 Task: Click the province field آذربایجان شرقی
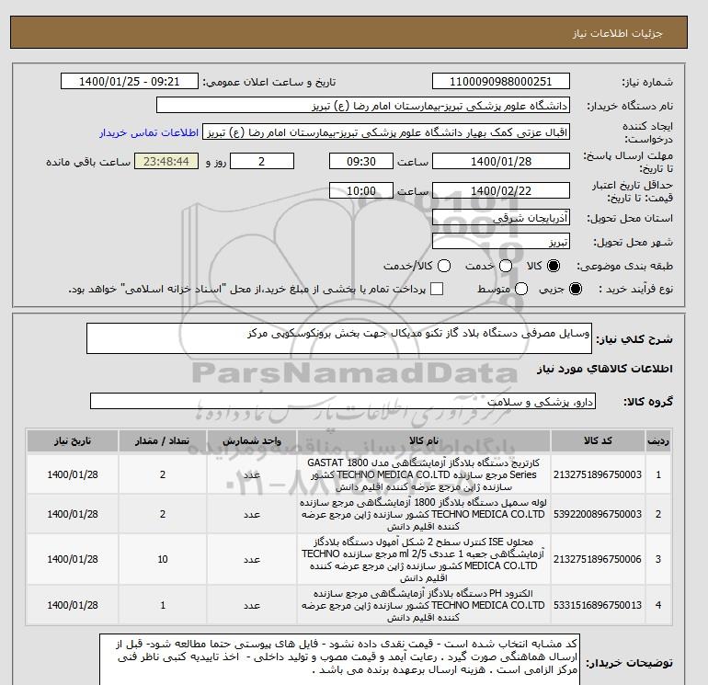(x=501, y=218)
